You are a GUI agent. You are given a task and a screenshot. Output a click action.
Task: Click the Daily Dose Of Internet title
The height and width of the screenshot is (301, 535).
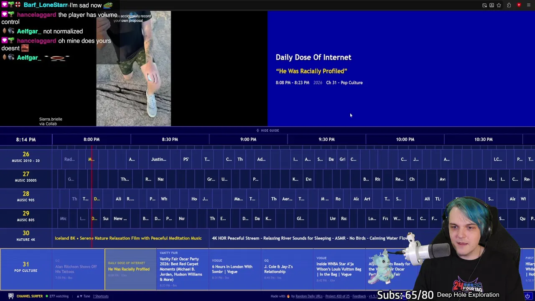(313, 57)
